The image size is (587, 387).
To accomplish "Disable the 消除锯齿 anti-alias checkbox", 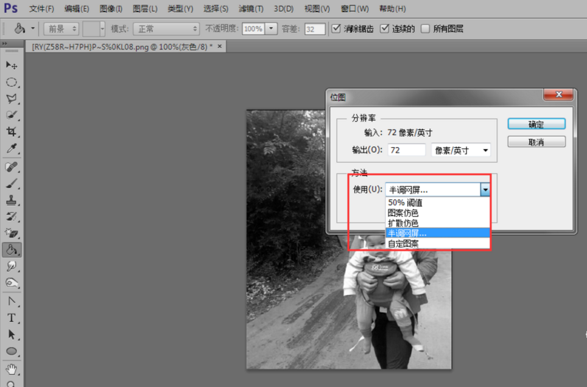I will (336, 28).
